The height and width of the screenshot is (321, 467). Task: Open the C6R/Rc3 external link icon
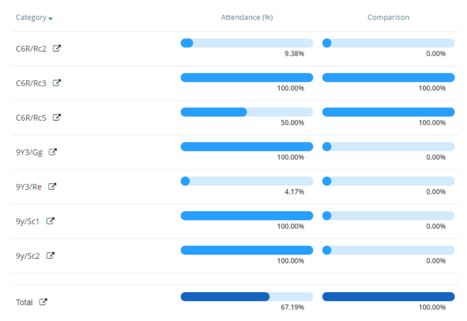56,83
